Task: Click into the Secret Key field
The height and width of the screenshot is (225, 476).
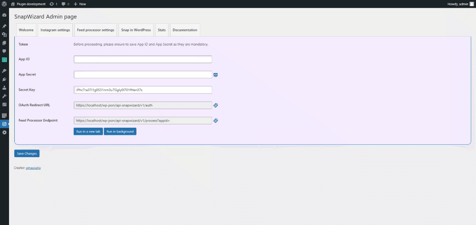Action: (143, 90)
